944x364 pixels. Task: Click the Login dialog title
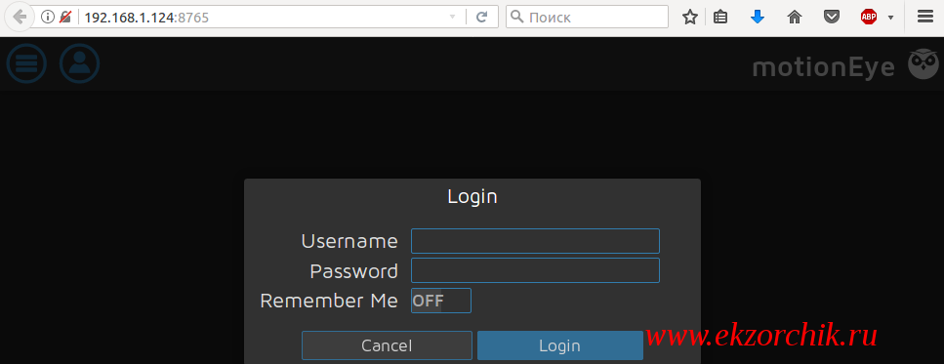(x=472, y=196)
